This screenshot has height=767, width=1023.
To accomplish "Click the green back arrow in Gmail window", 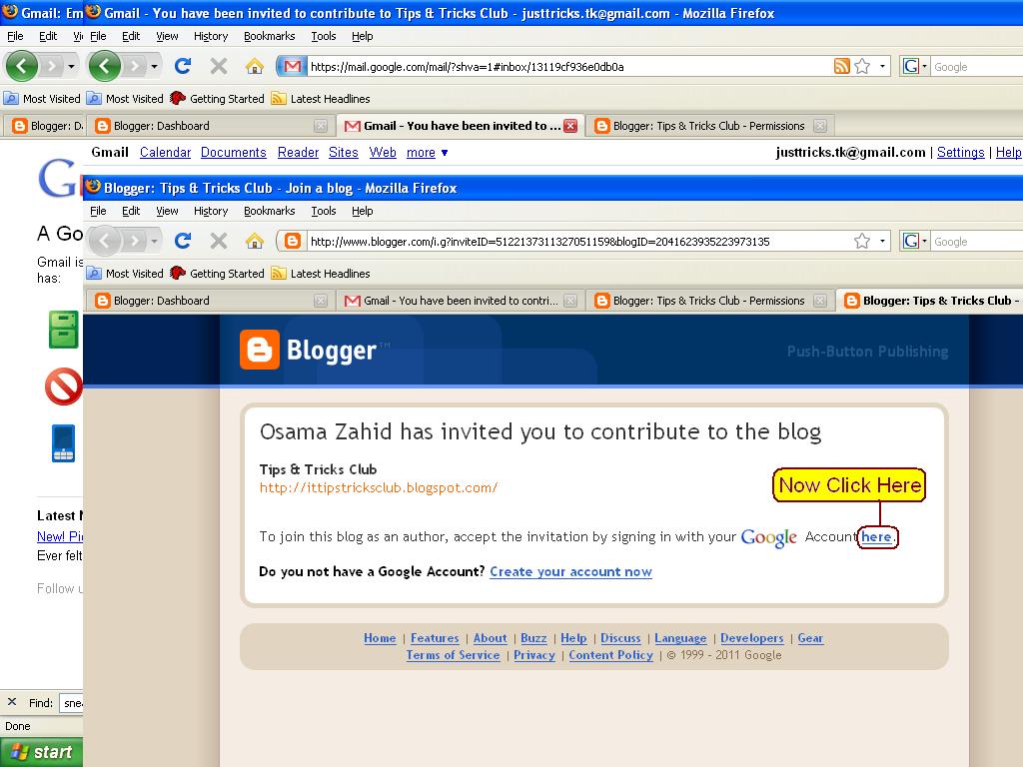I will pos(104,66).
